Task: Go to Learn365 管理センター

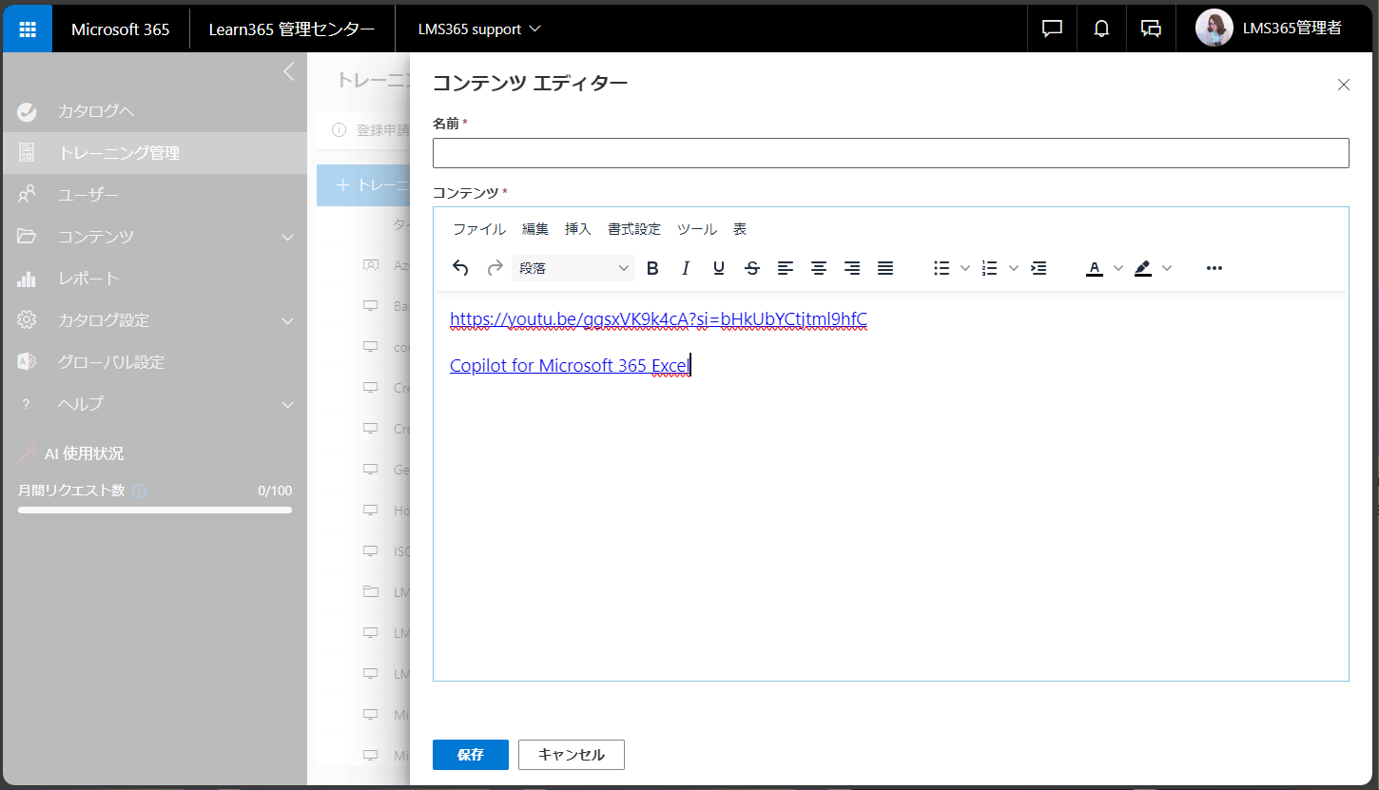Action: click(x=292, y=29)
